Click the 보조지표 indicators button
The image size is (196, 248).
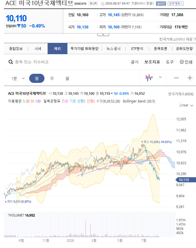click(152, 62)
